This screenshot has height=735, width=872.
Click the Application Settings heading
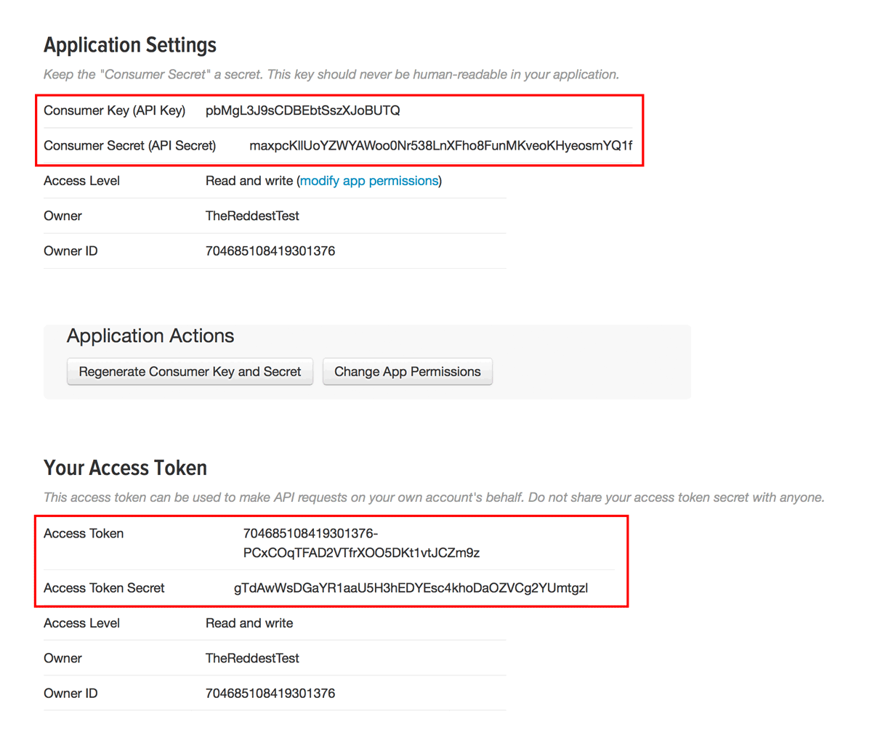(130, 45)
